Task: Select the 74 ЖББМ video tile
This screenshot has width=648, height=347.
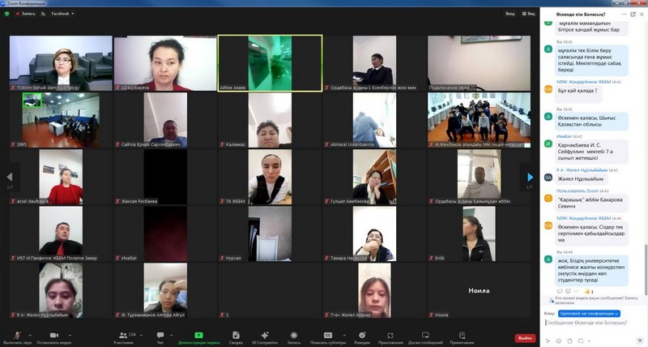Action: [x=270, y=177]
